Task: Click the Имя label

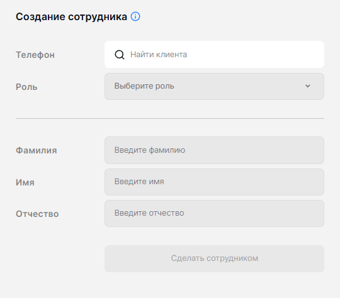Action: (25, 182)
